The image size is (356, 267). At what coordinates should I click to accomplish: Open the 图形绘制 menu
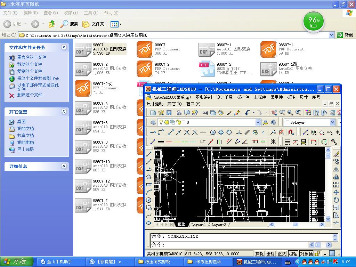click(x=203, y=97)
